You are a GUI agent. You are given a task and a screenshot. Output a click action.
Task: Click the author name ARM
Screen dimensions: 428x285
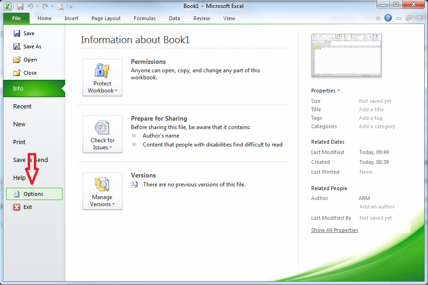364,198
